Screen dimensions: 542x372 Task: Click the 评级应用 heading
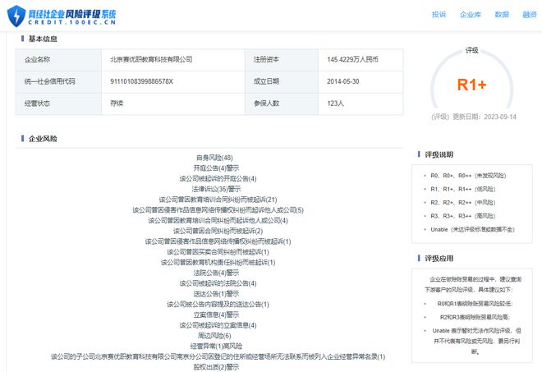[439, 258]
